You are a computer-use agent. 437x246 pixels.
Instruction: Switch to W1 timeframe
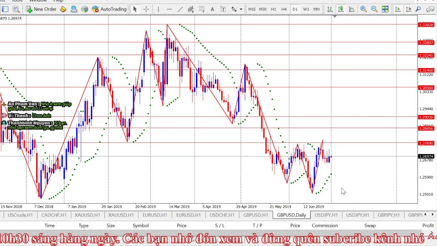click(306, 9)
